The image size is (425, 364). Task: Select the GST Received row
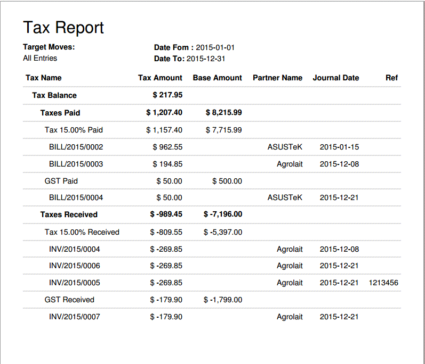[69, 300]
